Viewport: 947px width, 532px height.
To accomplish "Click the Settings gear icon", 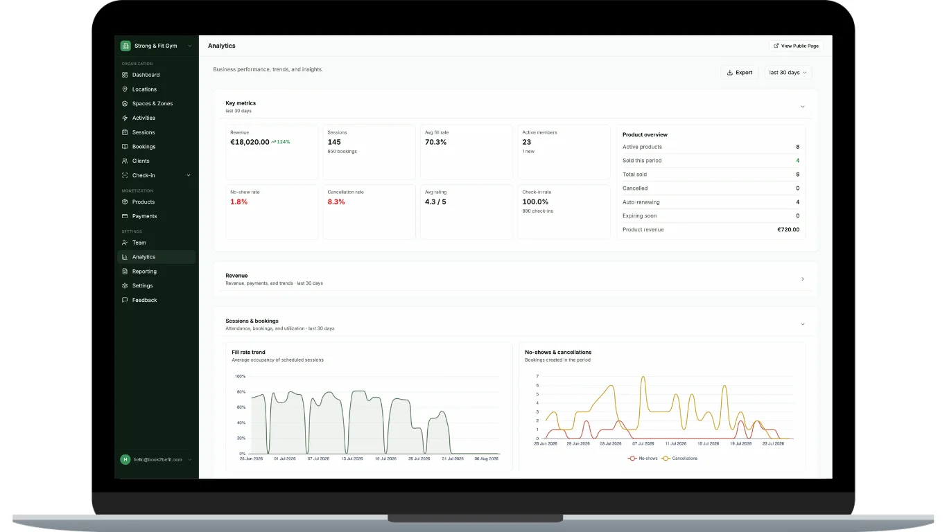I will 125,285.
